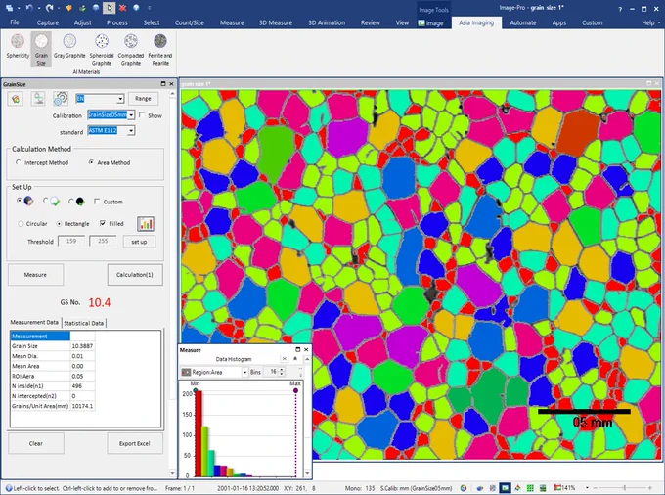Open the Automate ribbon tab
Image resolution: width=665 pixels, height=495 pixels.
pos(523,22)
